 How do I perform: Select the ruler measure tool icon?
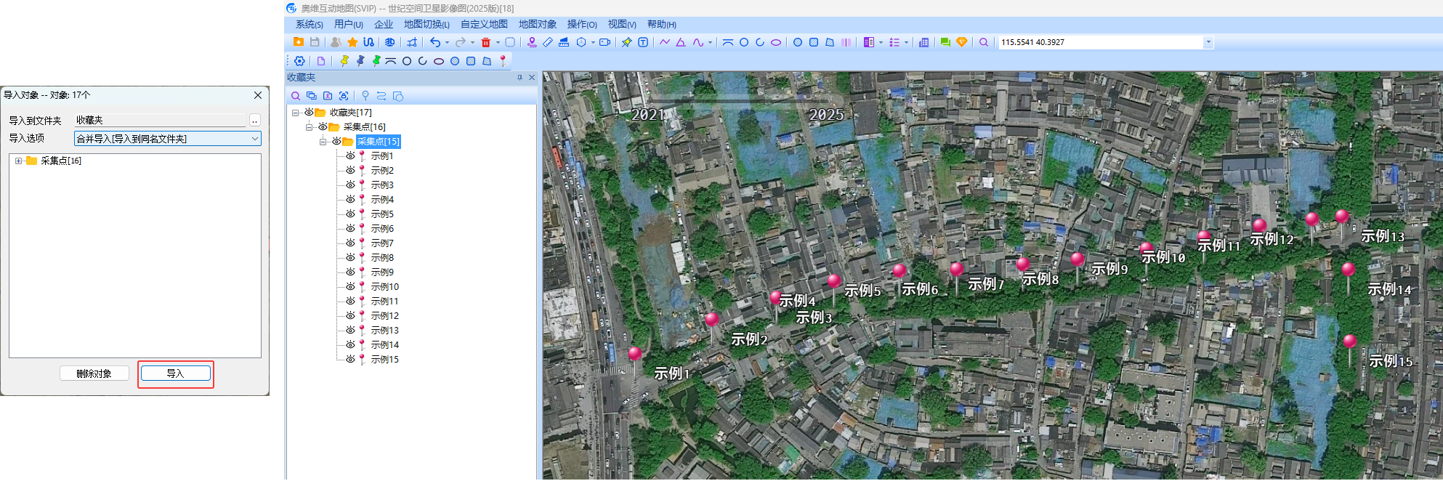point(548,42)
